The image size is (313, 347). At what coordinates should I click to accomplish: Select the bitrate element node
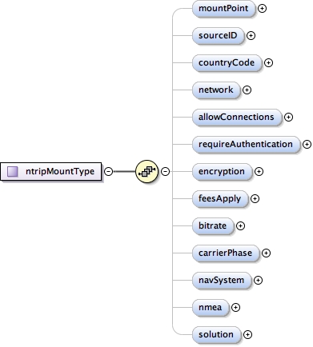[213, 225]
